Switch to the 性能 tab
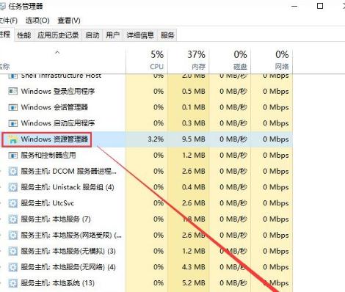This screenshot has height=292, width=345. [24, 35]
